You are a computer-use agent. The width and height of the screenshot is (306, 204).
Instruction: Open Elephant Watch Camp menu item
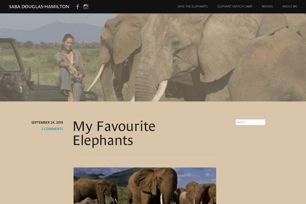[235, 7]
